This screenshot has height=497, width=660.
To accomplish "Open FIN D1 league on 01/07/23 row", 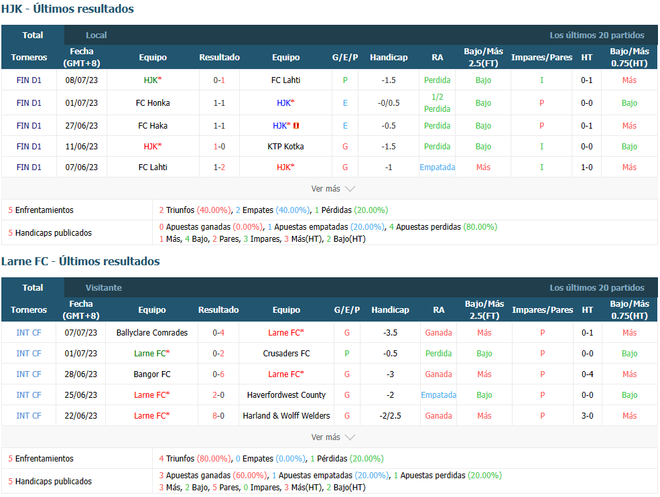I will 29,103.
